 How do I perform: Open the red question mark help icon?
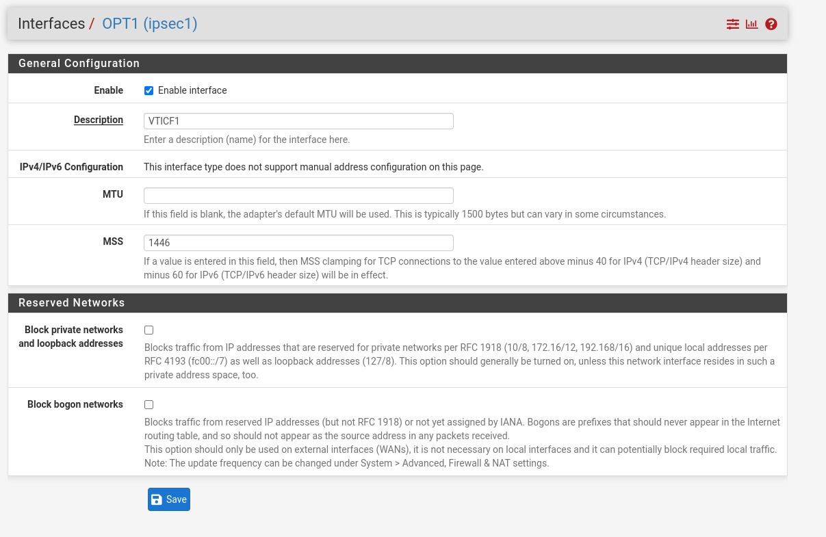[x=771, y=23]
